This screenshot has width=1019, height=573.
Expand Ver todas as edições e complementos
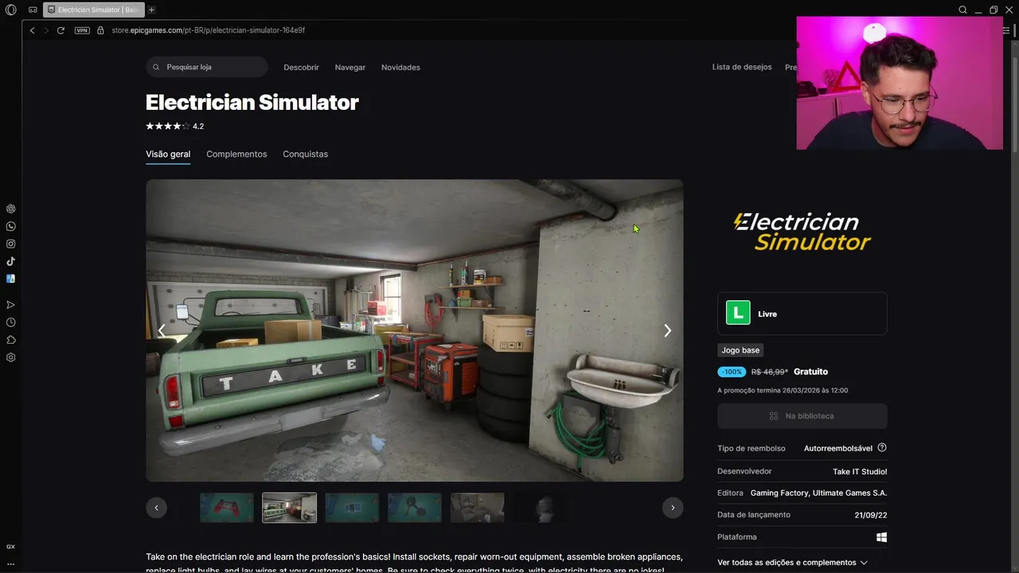(792, 563)
